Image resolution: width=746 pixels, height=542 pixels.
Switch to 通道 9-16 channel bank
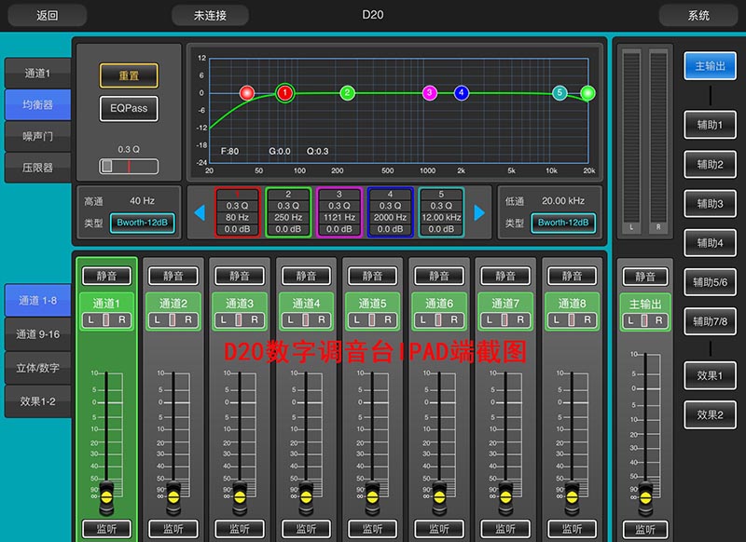pos(38,333)
